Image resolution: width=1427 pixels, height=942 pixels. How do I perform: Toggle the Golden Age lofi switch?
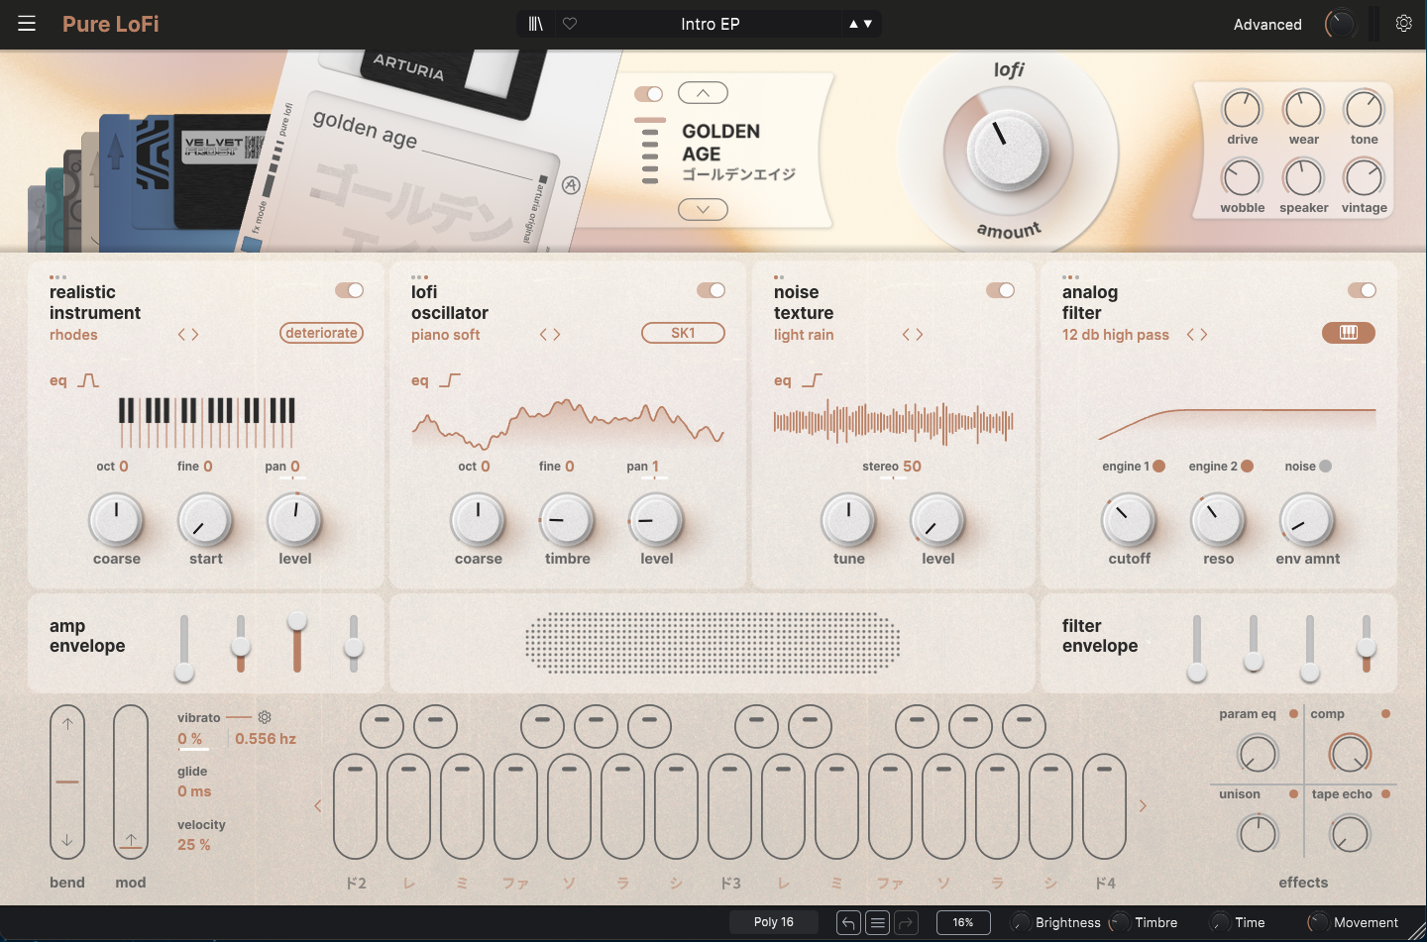tap(649, 93)
